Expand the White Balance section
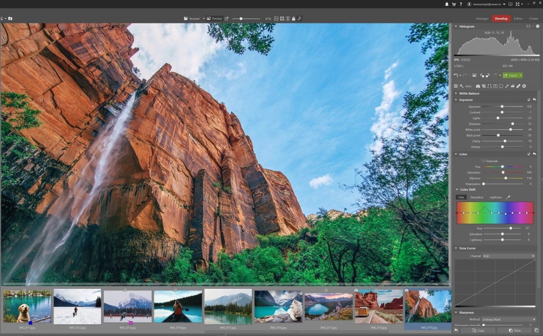543x336 pixels. (469, 93)
